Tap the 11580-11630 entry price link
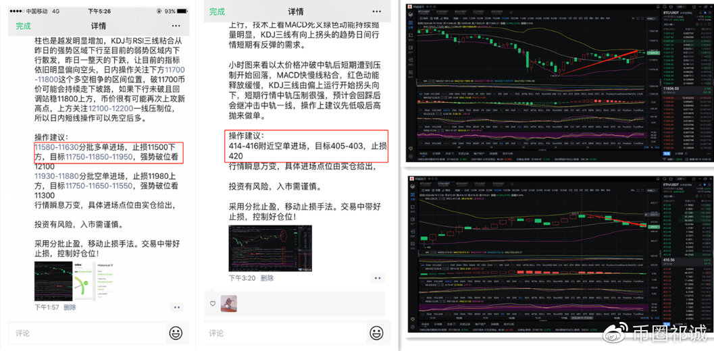 point(57,148)
